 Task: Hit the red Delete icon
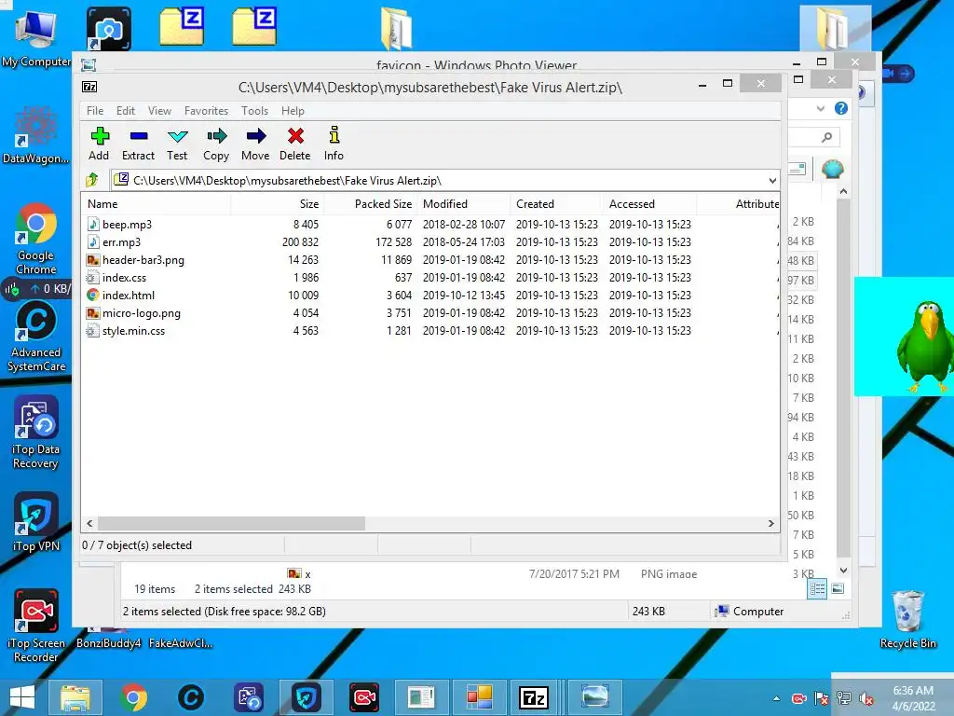295,144
